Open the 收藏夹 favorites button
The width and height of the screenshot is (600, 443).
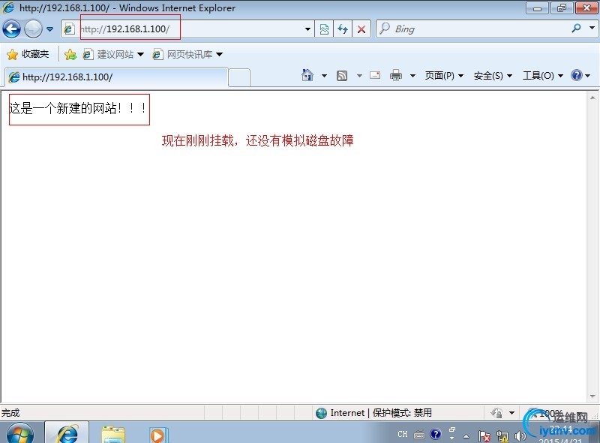click(x=28, y=54)
